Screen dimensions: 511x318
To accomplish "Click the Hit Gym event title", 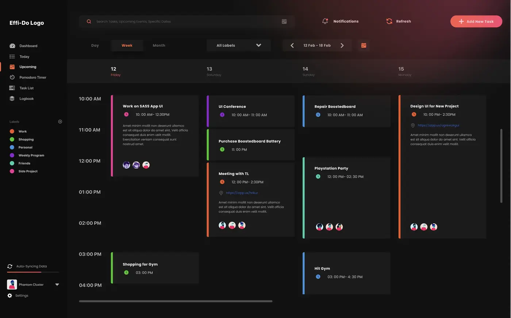I will [322, 268].
